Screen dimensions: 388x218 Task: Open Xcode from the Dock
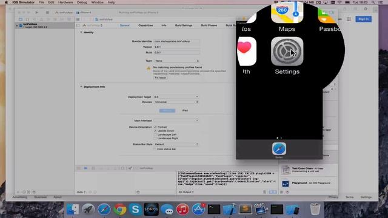(x=230, y=210)
